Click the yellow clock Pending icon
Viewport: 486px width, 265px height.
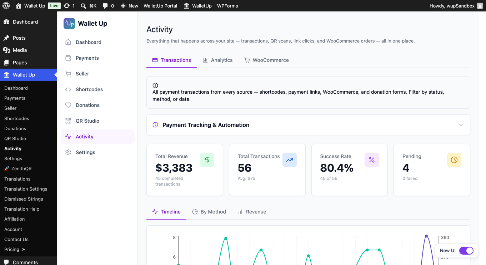coord(454,160)
